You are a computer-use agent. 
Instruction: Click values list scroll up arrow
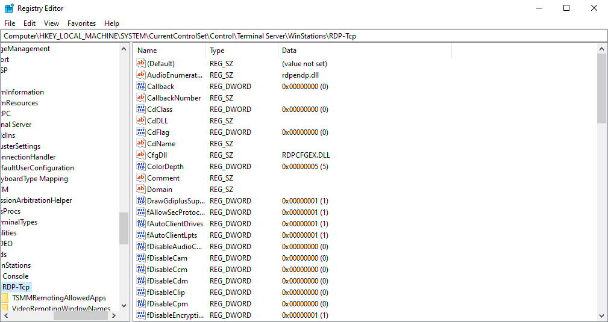click(x=601, y=49)
